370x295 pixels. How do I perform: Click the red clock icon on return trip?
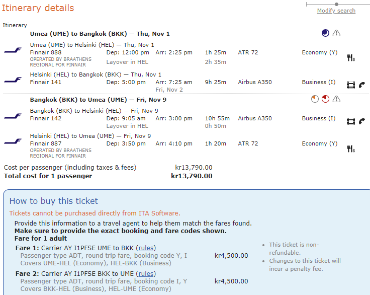(x=325, y=99)
